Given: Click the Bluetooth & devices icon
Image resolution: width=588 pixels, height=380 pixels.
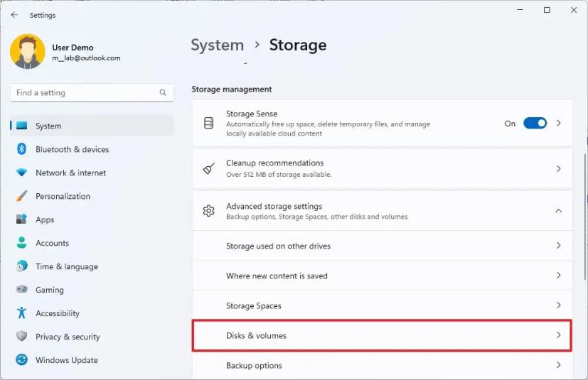Looking at the screenshot, I should tap(21, 149).
